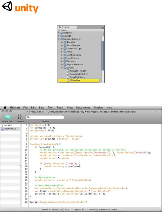Click the Fonts folder icon
Screen dimensions: 162x212
click(x=65, y=52)
